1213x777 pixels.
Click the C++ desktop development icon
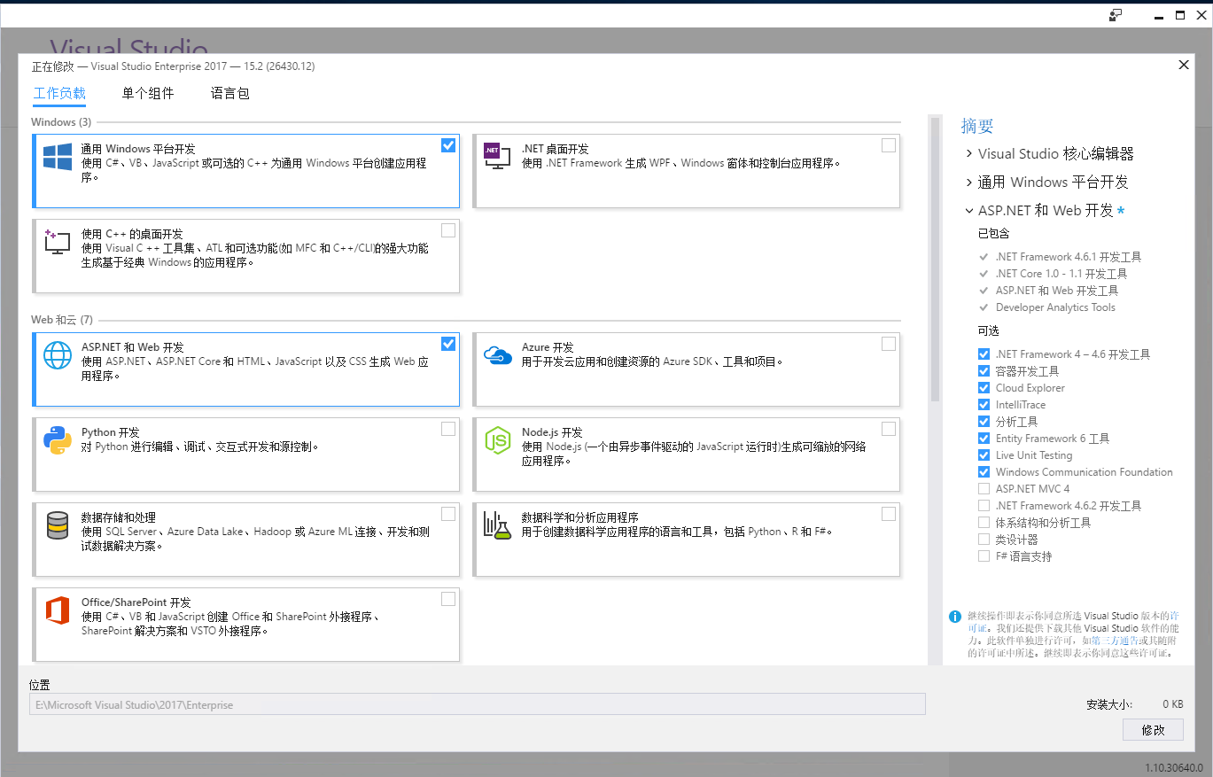pyautogui.click(x=58, y=242)
